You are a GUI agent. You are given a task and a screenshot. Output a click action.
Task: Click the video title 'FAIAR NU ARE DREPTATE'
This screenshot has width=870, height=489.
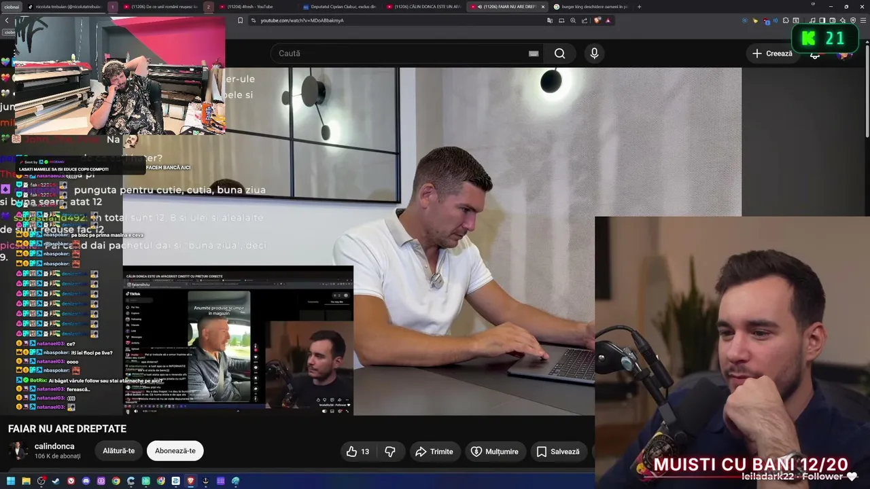click(67, 429)
